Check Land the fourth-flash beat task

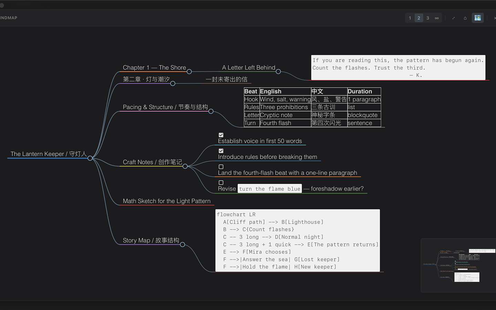pyautogui.click(x=221, y=167)
